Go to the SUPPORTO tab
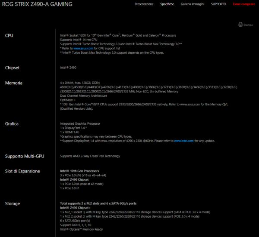This screenshot has width=259, height=237. pyautogui.click(x=218, y=4)
